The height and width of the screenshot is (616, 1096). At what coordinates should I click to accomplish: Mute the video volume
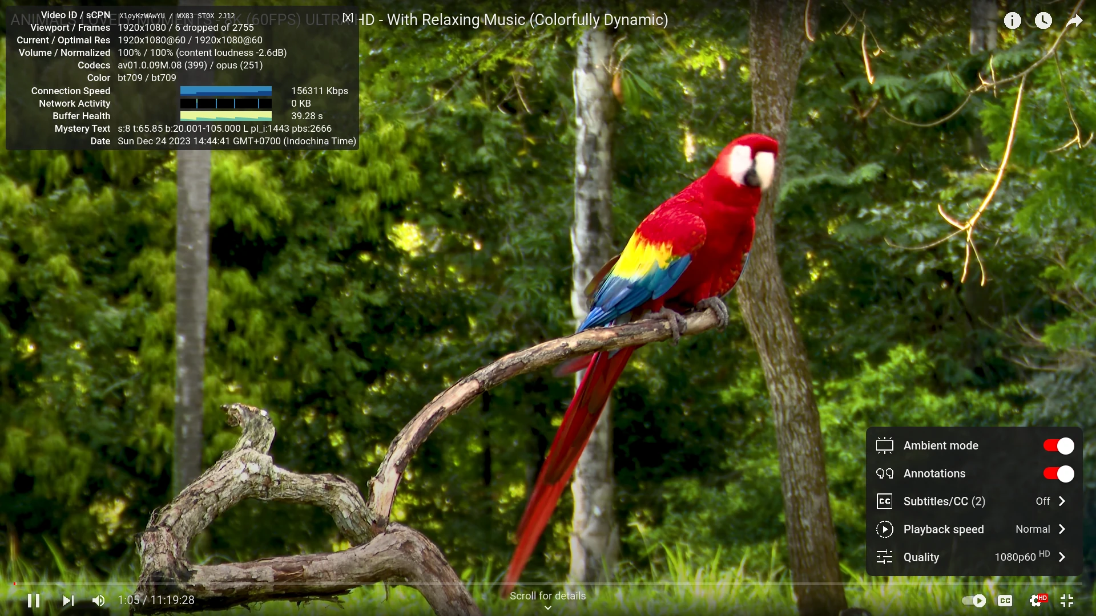[x=98, y=600]
